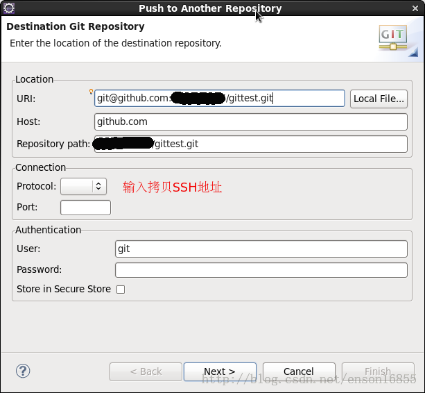Open the Protocol dropdown
The width and height of the screenshot is (425, 393).
pyautogui.click(x=83, y=186)
